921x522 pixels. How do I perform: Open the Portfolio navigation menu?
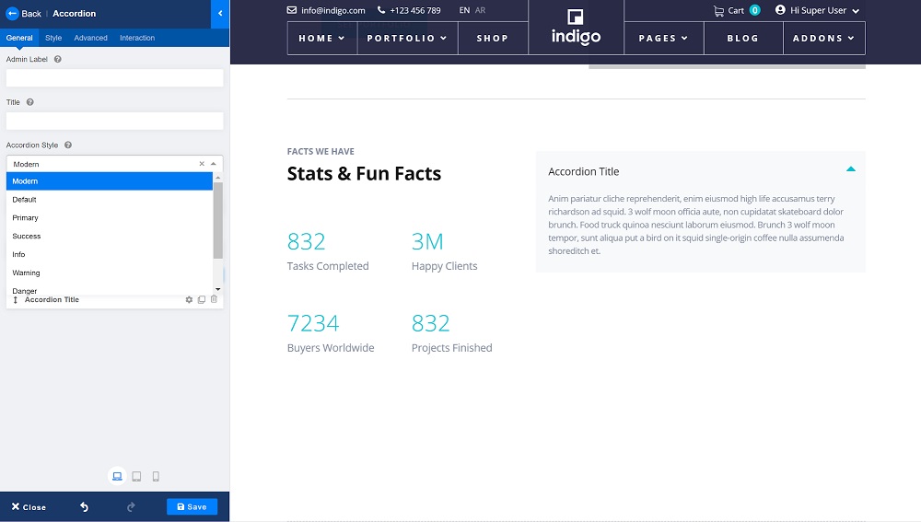[406, 39]
